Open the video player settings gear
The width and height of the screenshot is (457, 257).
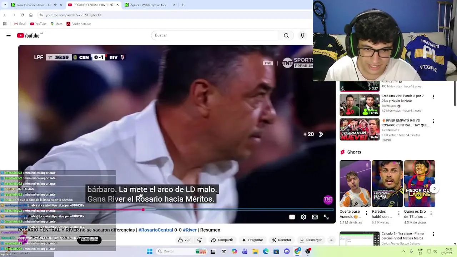[303, 217]
